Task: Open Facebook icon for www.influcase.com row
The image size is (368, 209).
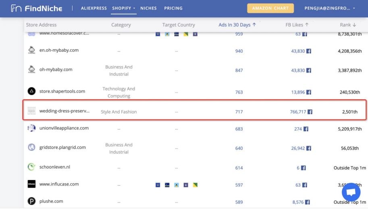Action: [304, 185]
